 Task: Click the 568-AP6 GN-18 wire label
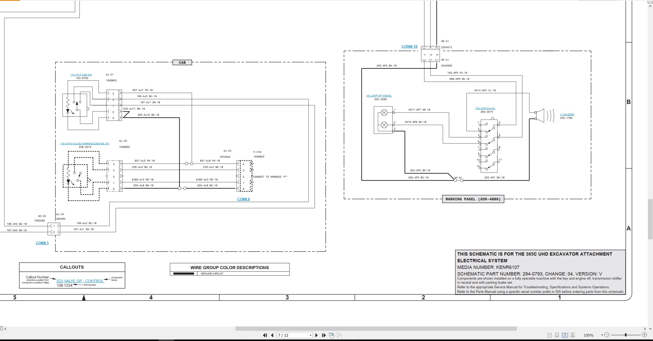coord(459,79)
